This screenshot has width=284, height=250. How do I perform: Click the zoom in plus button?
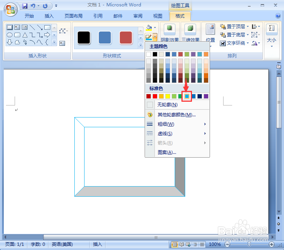point(271,245)
